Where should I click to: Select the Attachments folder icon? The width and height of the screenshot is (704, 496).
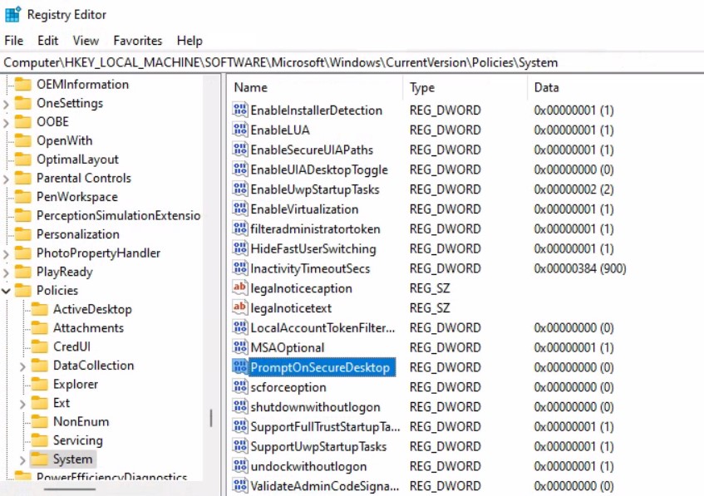(x=40, y=328)
